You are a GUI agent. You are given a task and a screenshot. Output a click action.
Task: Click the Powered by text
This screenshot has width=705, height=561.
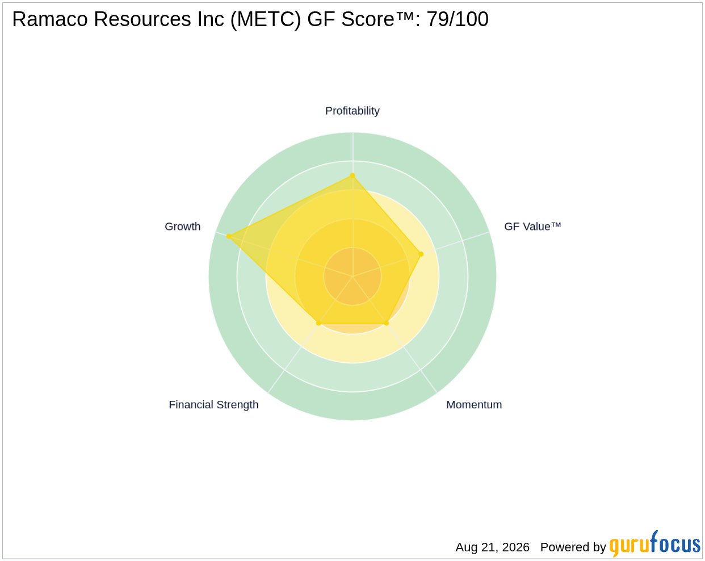pos(573,547)
